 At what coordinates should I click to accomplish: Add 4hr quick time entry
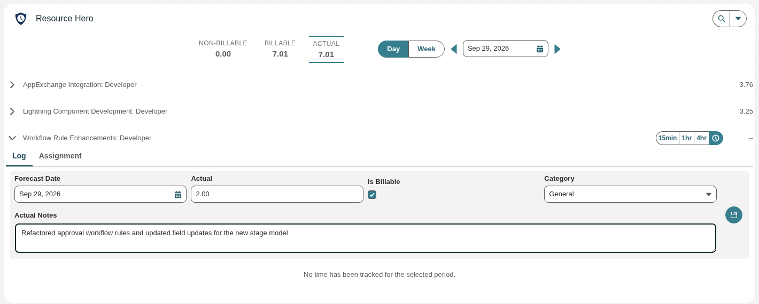(x=701, y=138)
